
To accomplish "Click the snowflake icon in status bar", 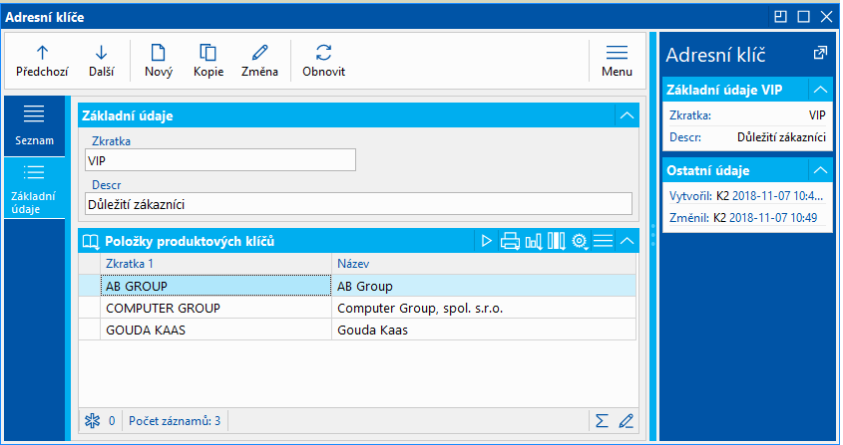I will click(93, 421).
